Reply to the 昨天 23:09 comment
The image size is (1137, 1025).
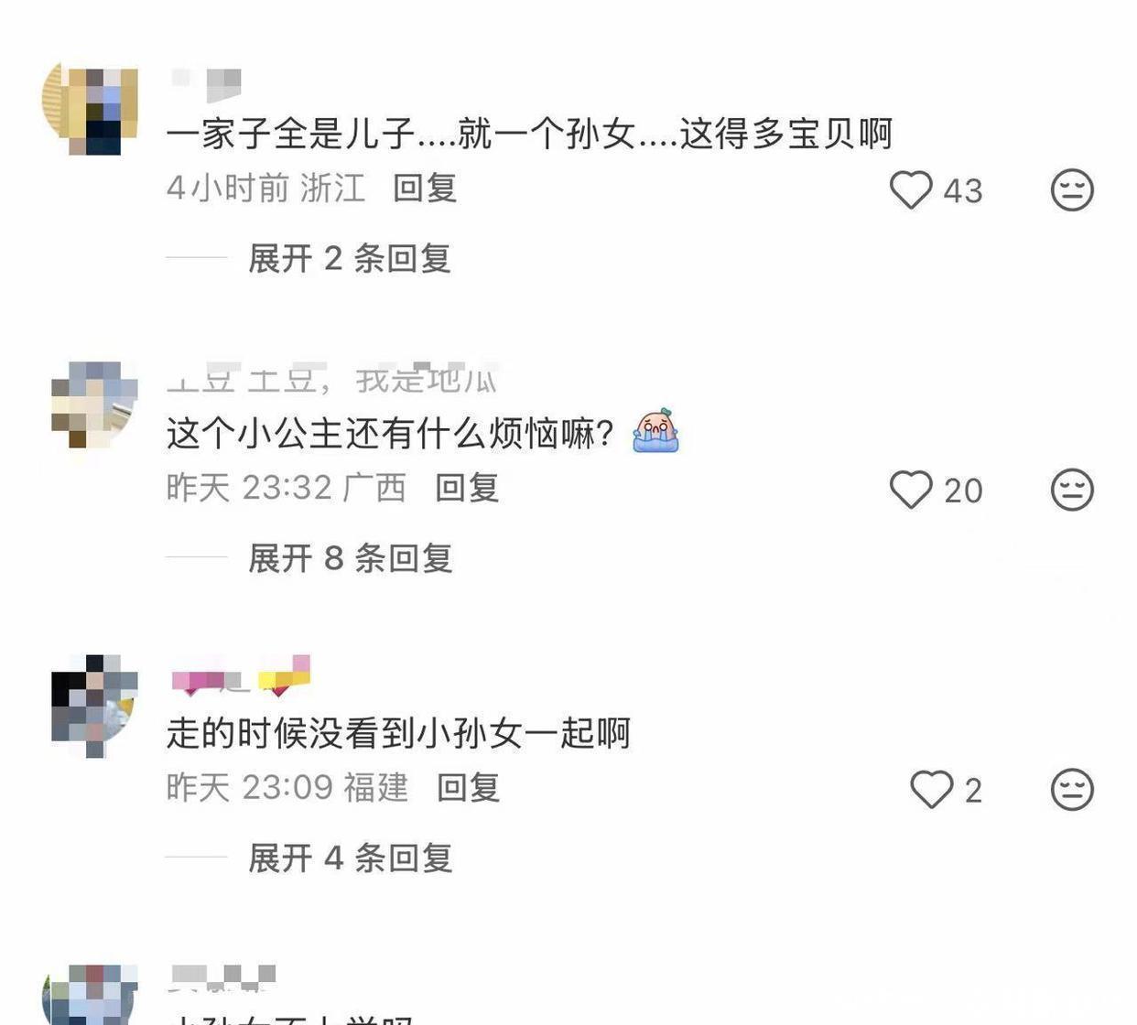468,787
